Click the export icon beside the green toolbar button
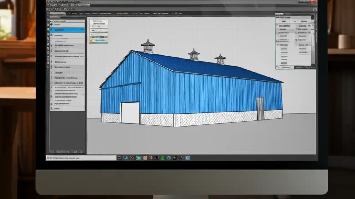 tap(169, 158)
